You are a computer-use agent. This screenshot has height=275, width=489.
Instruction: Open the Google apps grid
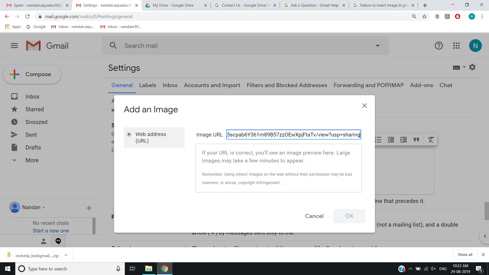pyautogui.click(x=456, y=46)
